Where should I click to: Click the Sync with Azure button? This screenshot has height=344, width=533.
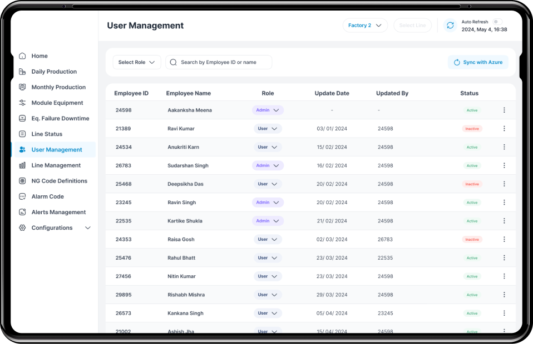(477, 62)
